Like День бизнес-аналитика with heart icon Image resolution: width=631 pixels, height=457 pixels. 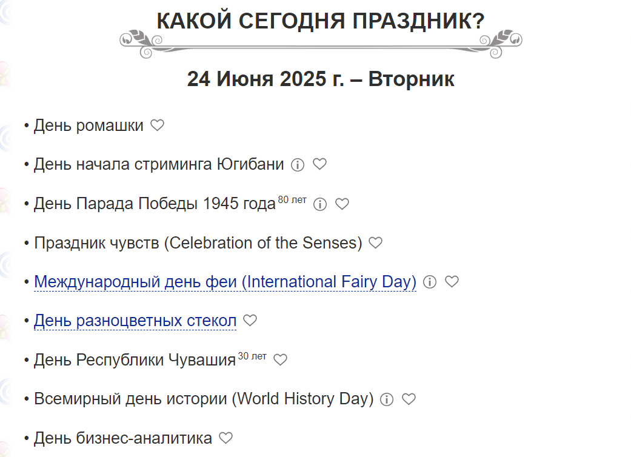[x=225, y=438]
